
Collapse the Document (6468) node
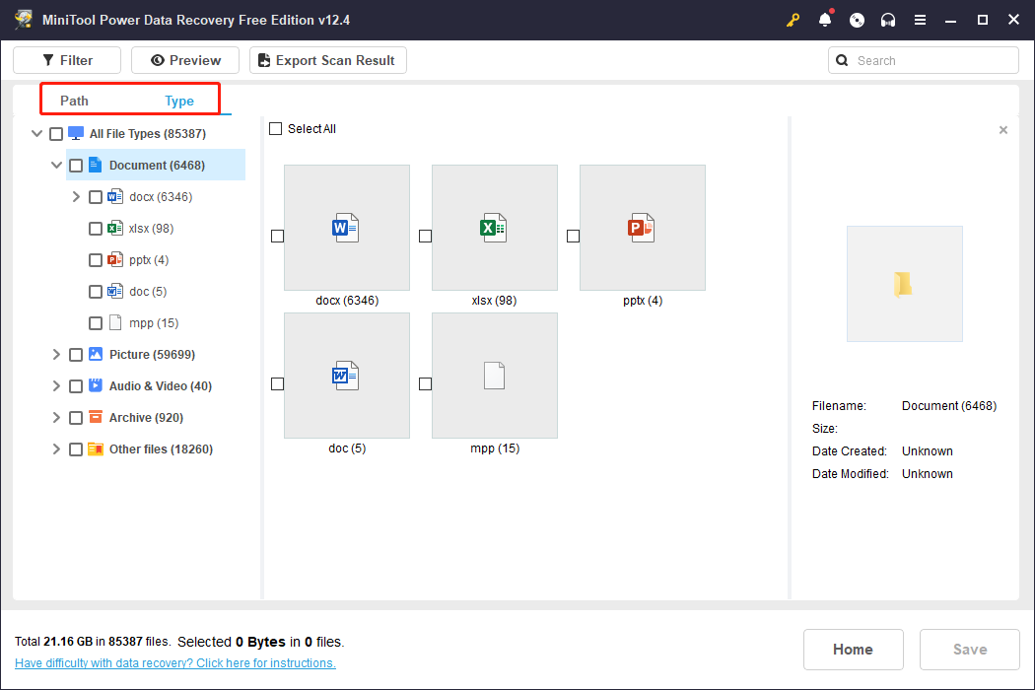[x=57, y=165]
